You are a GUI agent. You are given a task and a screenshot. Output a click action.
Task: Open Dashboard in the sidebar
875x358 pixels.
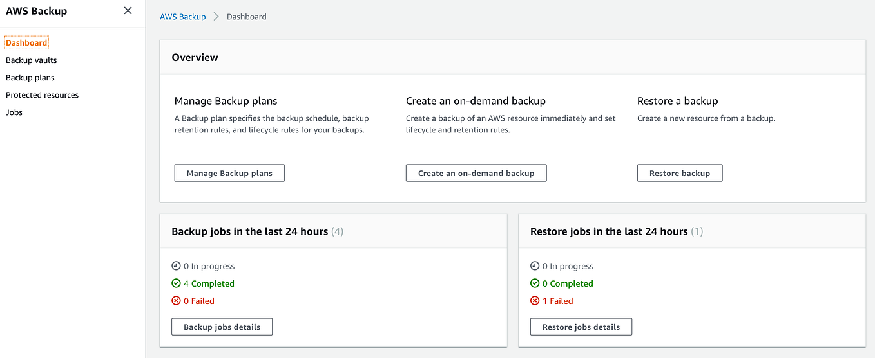coord(26,43)
